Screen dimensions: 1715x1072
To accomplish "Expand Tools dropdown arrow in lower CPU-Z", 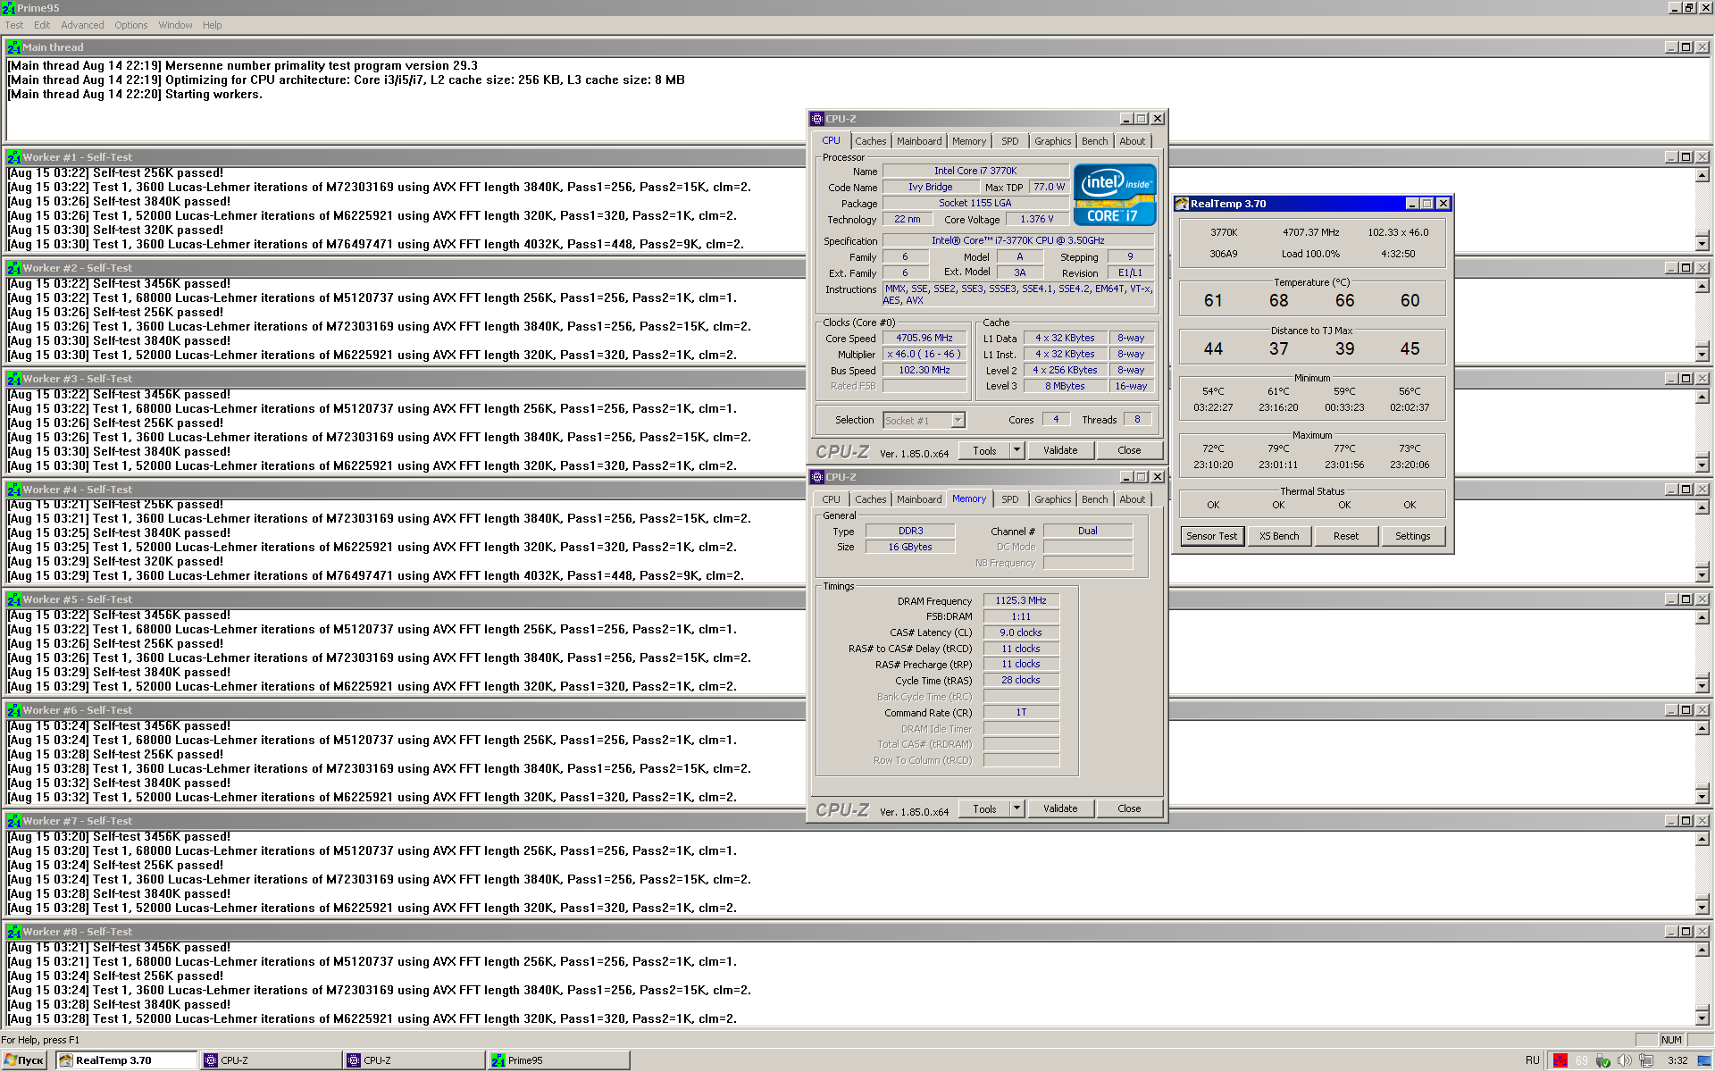I will (x=1016, y=808).
